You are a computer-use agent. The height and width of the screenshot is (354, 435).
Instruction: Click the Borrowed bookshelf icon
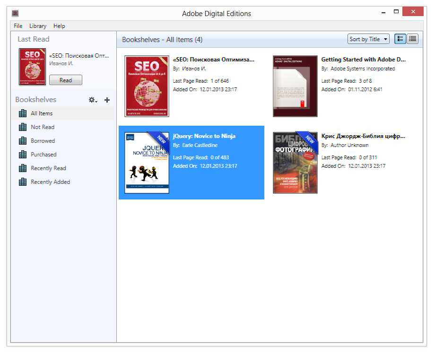tap(23, 140)
